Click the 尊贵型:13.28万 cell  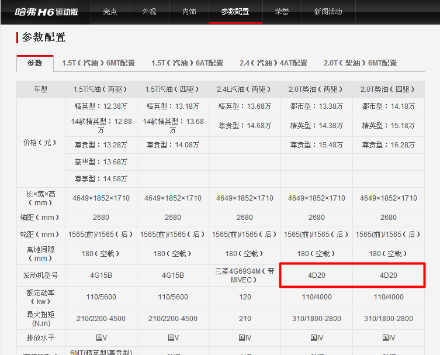(101, 145)
